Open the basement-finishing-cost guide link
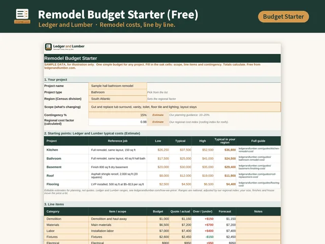Image resolution: width=325 pixels, height=244 pixels. click(x=255, y=167)
